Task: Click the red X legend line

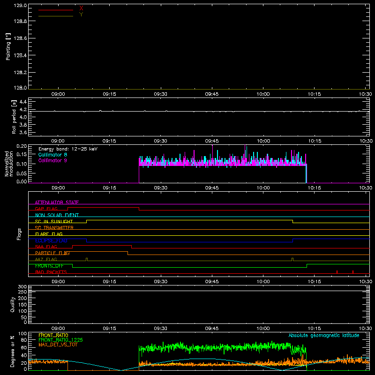Action: pos(55,10)
